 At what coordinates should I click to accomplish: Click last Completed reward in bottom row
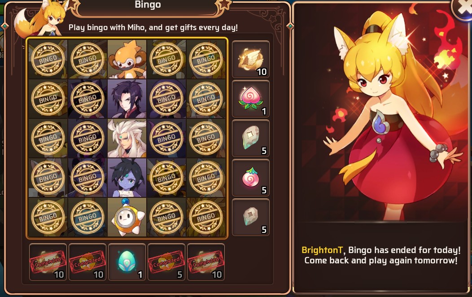click(x=206, y=262)
